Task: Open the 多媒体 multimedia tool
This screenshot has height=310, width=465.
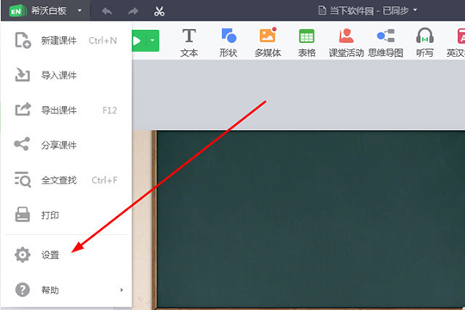Action: 268,43
